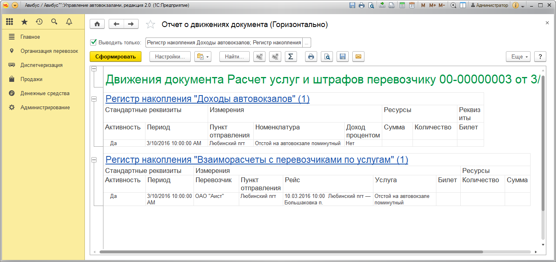
Task: Add report to favorites with star icon
Action: (150, 25)
